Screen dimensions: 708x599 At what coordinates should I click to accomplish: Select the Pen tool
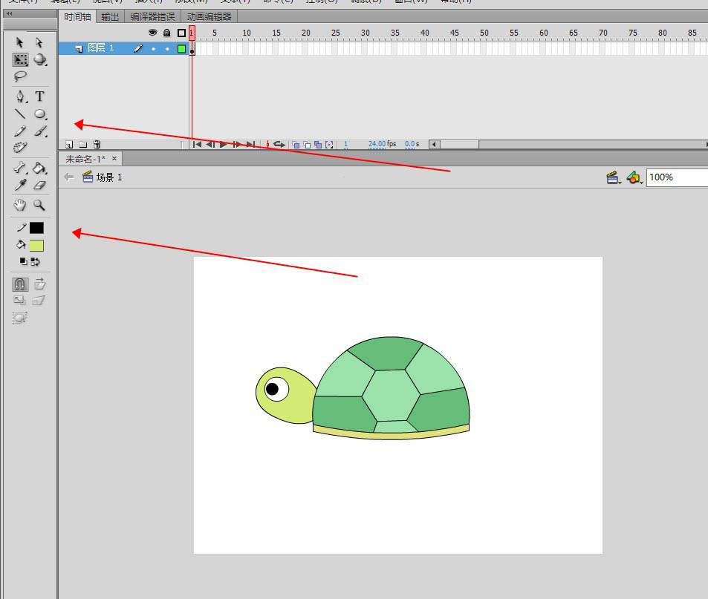[x=20, y=96]
